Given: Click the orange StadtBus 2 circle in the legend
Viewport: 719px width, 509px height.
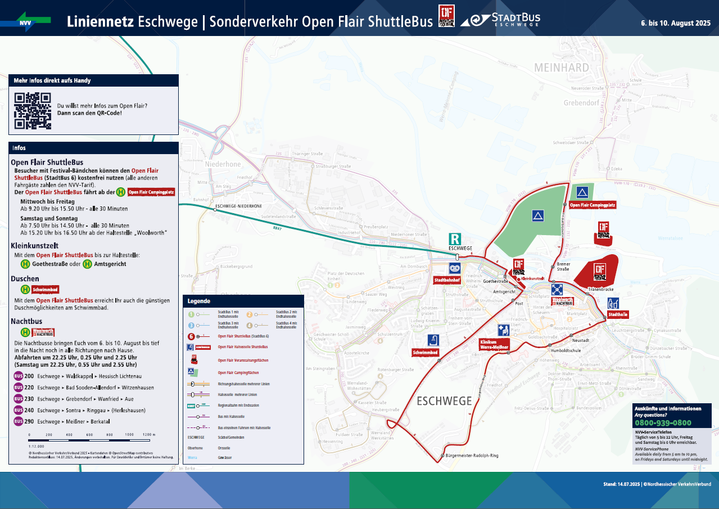Looking at the screenshot, I should tap(250, 314).
